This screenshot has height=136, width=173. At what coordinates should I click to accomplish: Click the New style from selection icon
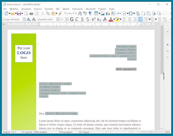[x=34, y=19]
